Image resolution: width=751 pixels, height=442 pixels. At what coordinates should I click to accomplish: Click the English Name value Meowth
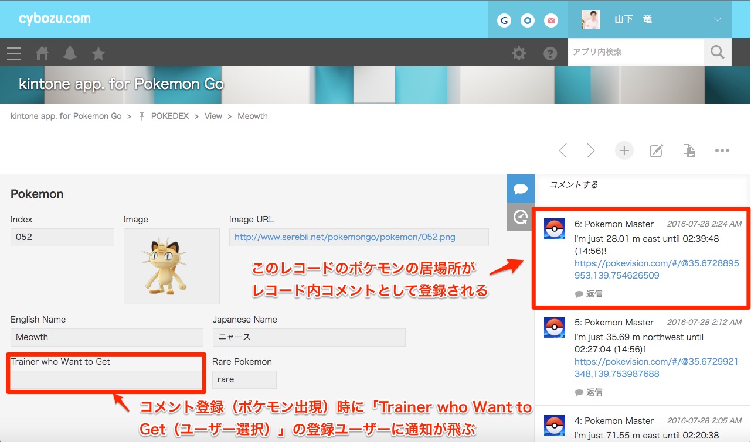click(107, 337)
